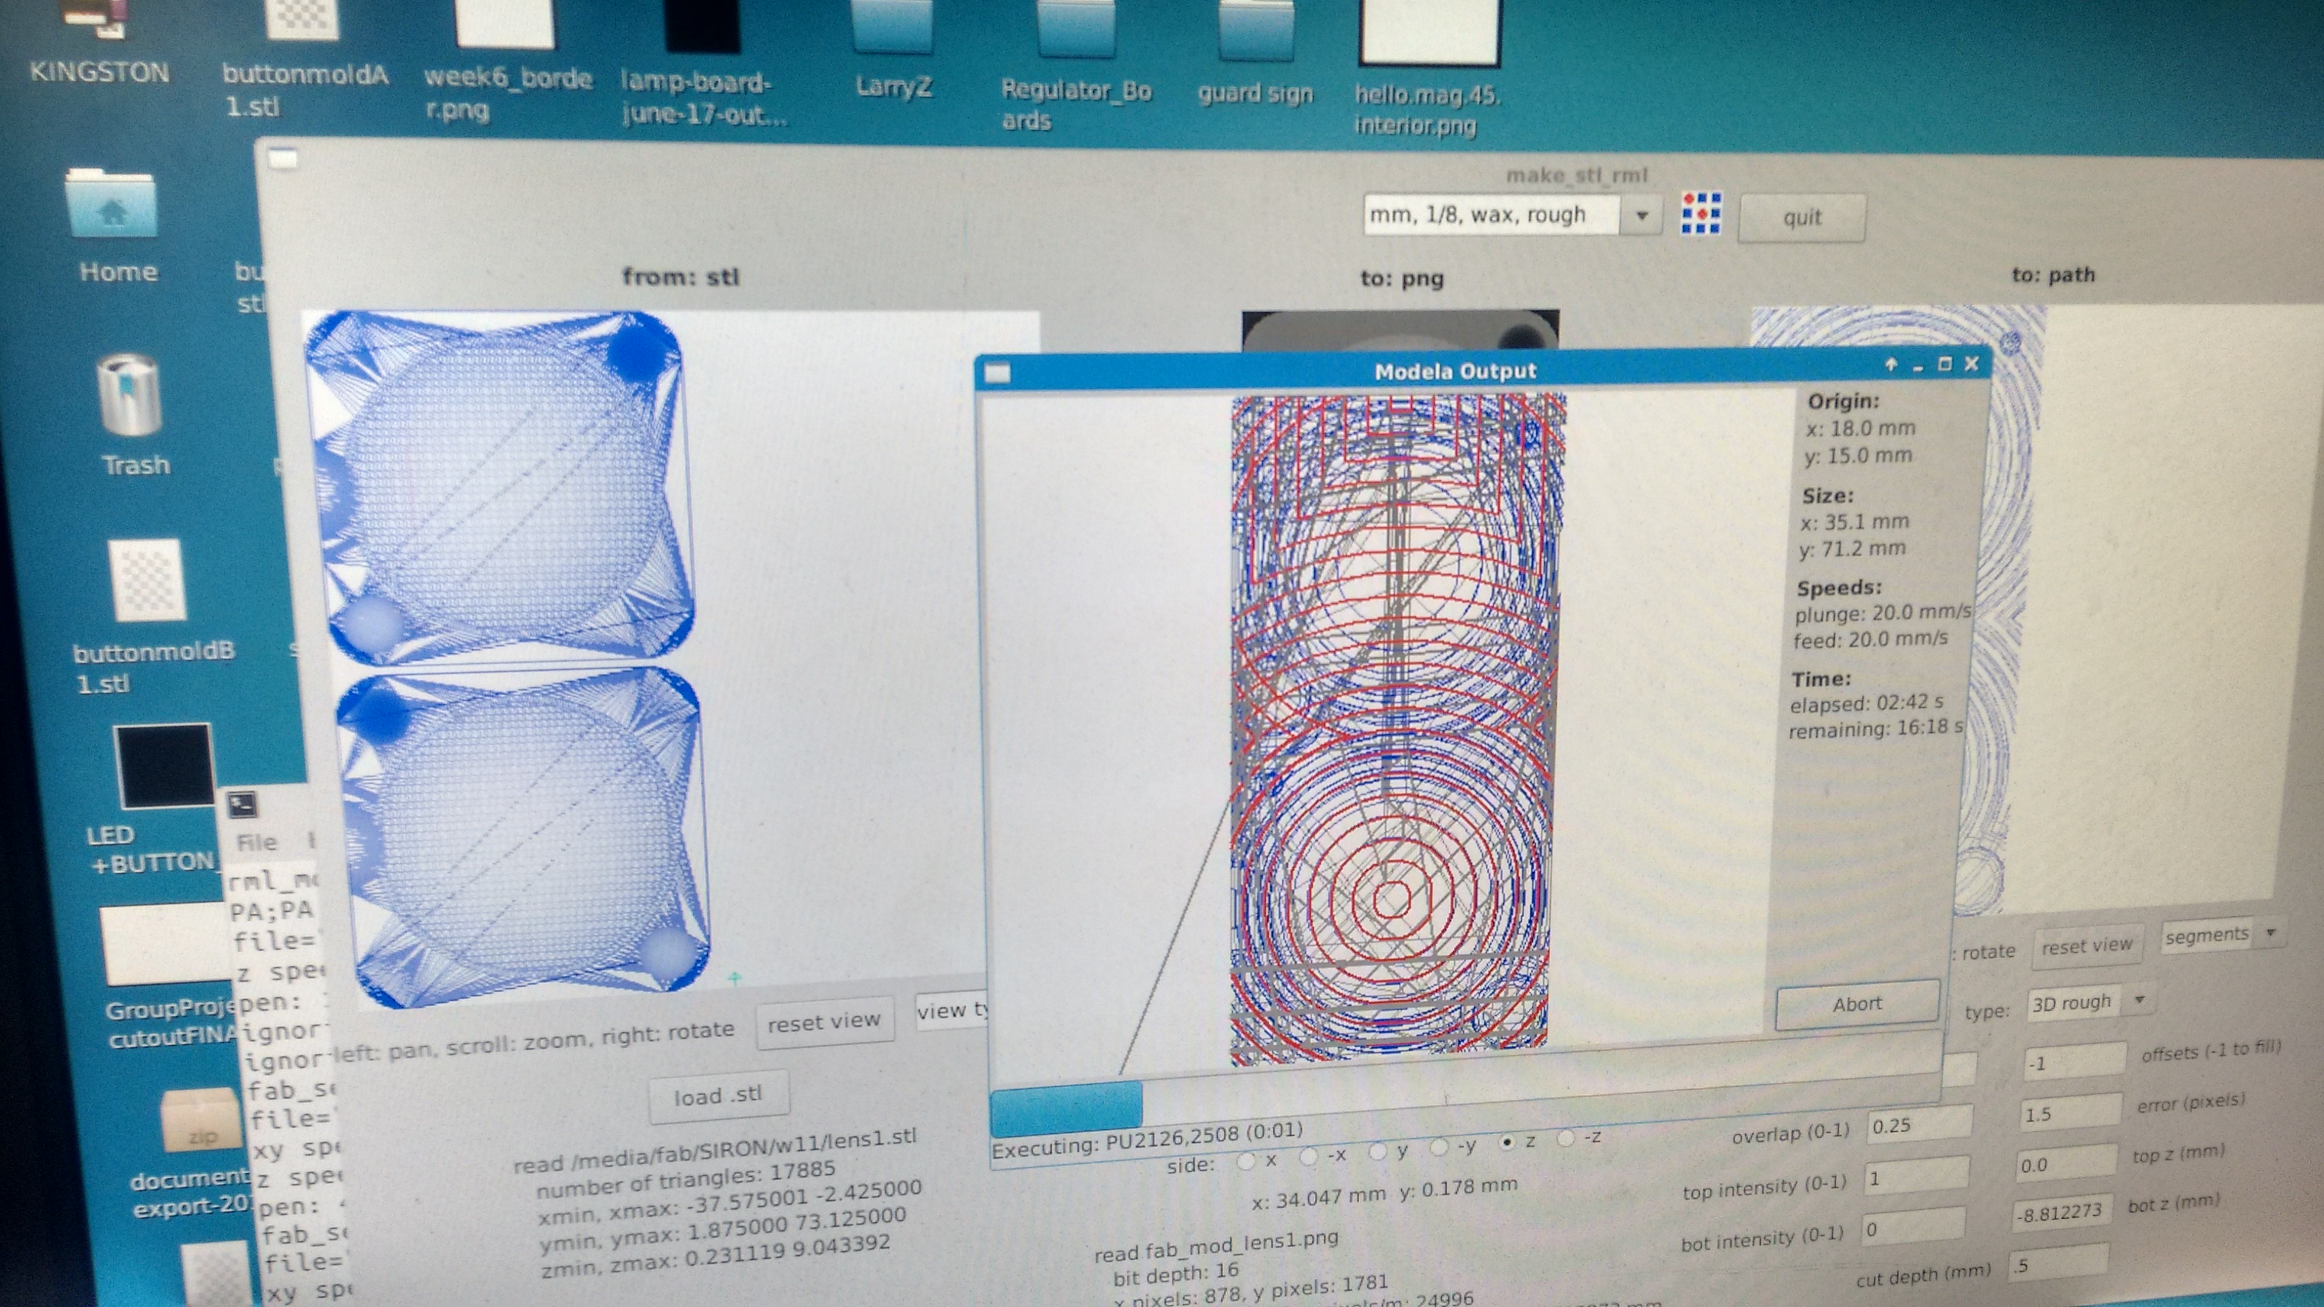Click the 'plunge: 20.0 mm/s' text
This screenshot has width=2324, height=1307.
point(1882,614)
